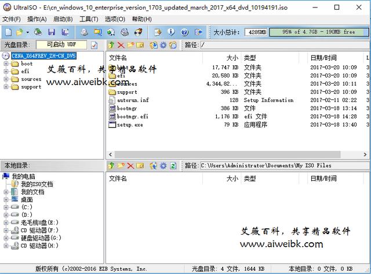Viewport: 371px width, 274px height.
Task: Click the Exit door toolbar icon
Action: pos(198,32)
